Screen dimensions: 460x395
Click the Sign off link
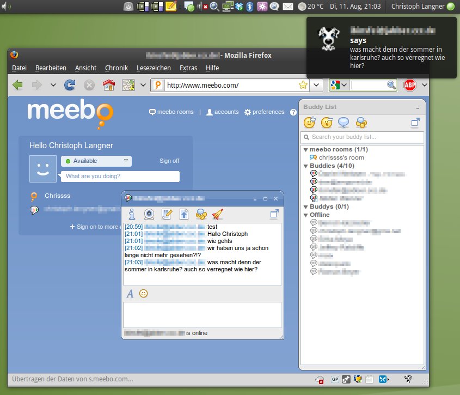pos(169,161)
